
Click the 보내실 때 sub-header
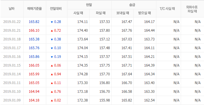(x=123, y=13)
